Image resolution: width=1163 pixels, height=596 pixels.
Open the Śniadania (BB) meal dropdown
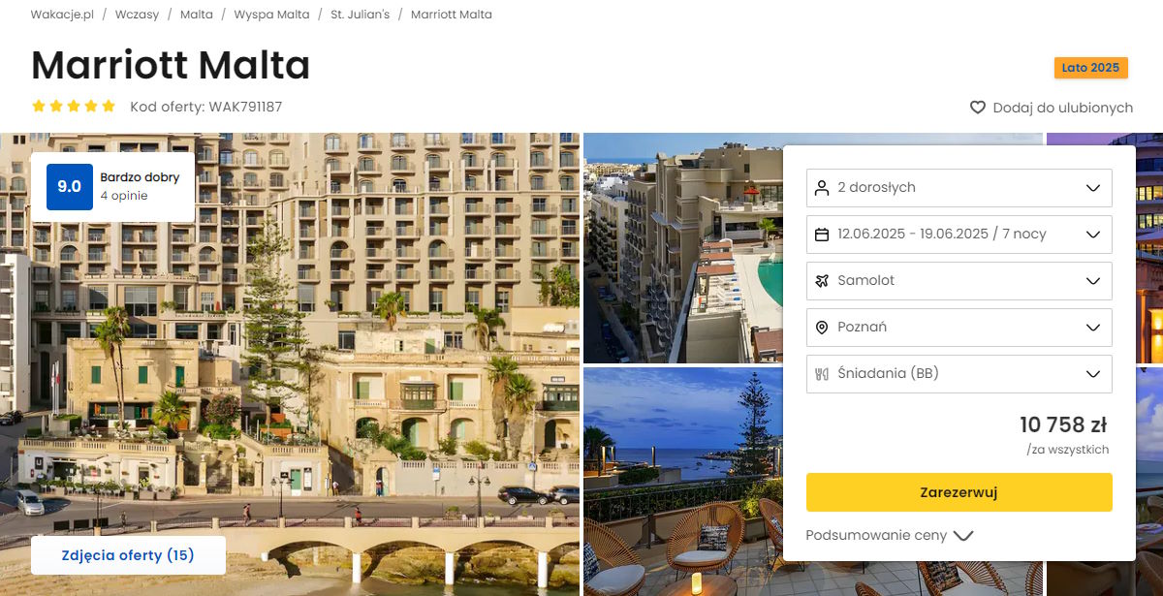point(959,374)
